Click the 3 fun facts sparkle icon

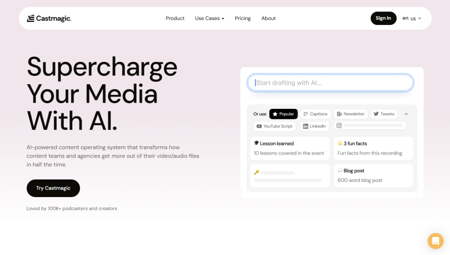click(x=340, y=143)
